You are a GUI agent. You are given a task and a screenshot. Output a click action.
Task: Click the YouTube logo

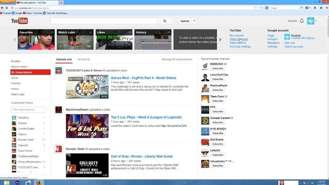(20, 21)
